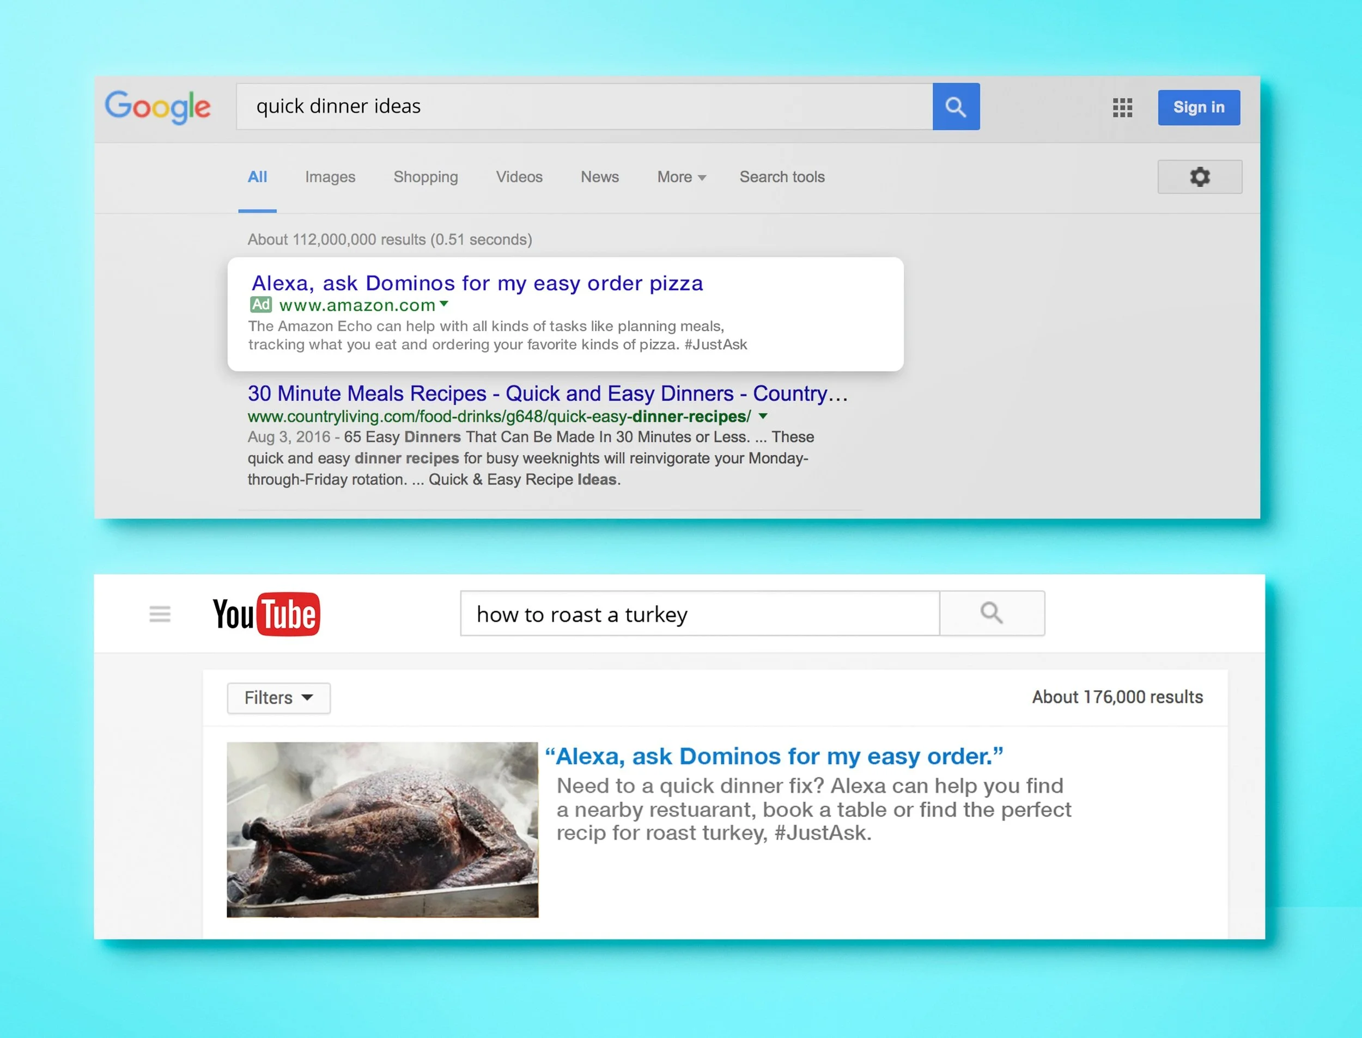Click the Sign in button
Viewport: 1362px width, 1038px height.
(1198, 108)
